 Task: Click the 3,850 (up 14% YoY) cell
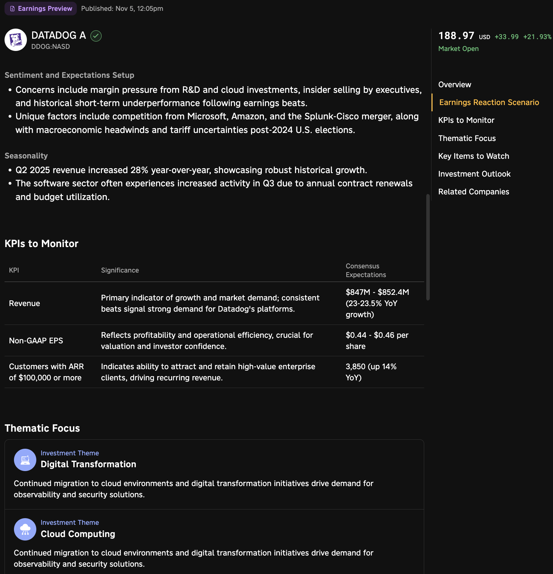[x=371, y=372]
